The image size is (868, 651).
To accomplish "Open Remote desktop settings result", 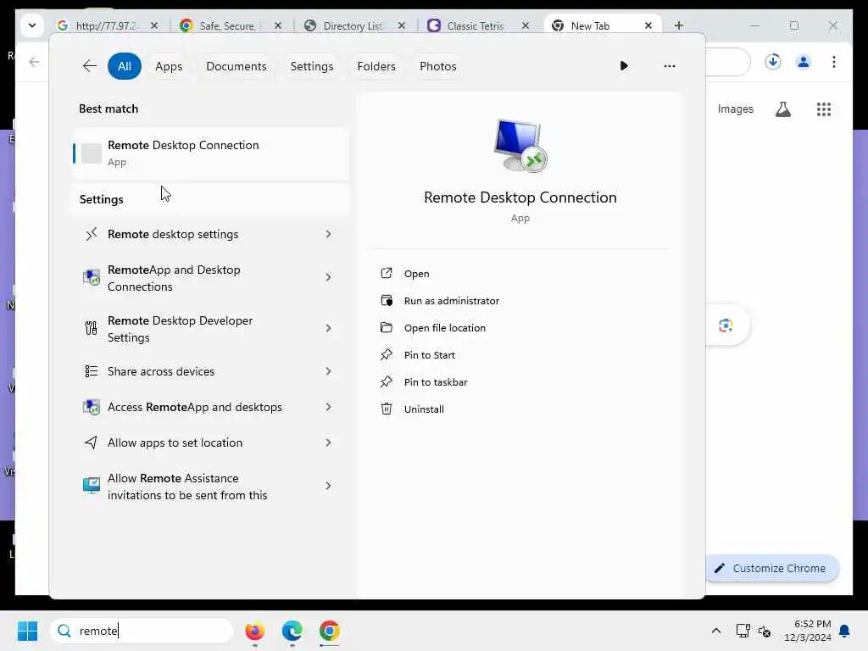I will click(x=210, y=234).
